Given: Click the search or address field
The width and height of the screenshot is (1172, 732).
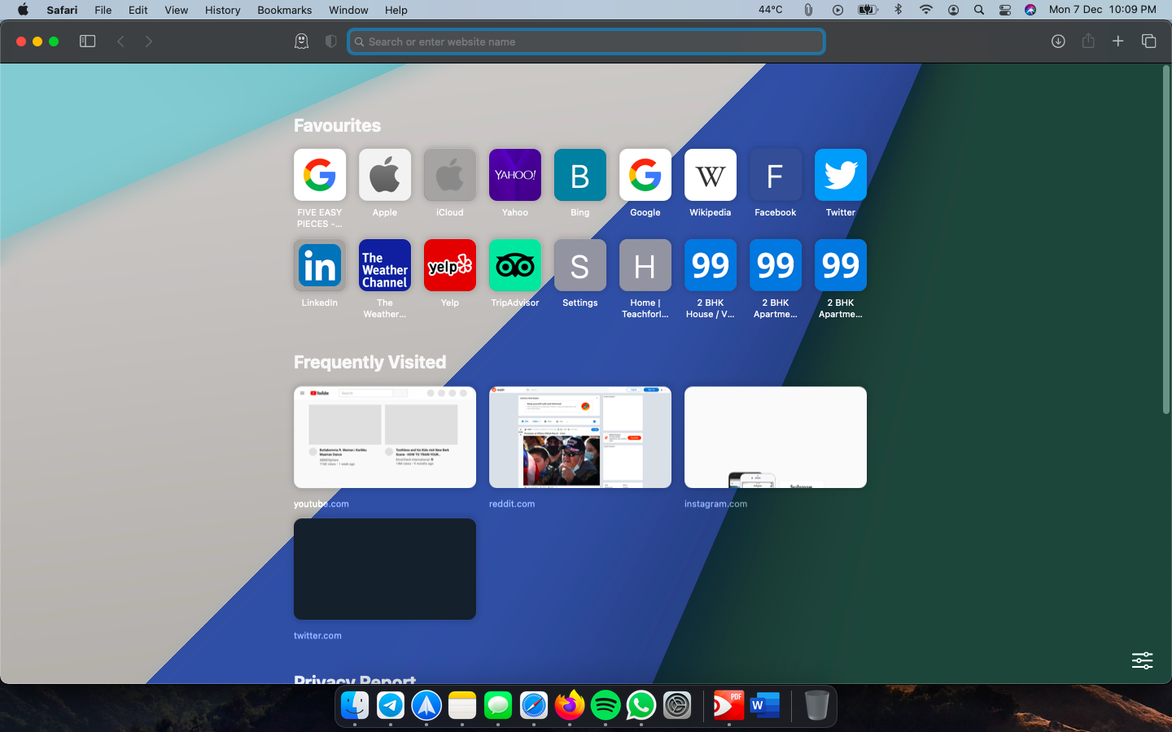Looking at the screenshot, I should point(585,41).
